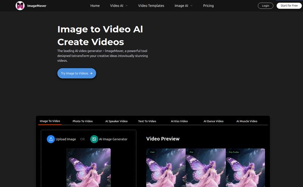303x187 pixels.
Task: Click the ImageMover brand name
Action: (x=37, y=6)
